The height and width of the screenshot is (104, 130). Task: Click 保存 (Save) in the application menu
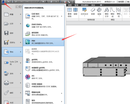pos(12,33)
